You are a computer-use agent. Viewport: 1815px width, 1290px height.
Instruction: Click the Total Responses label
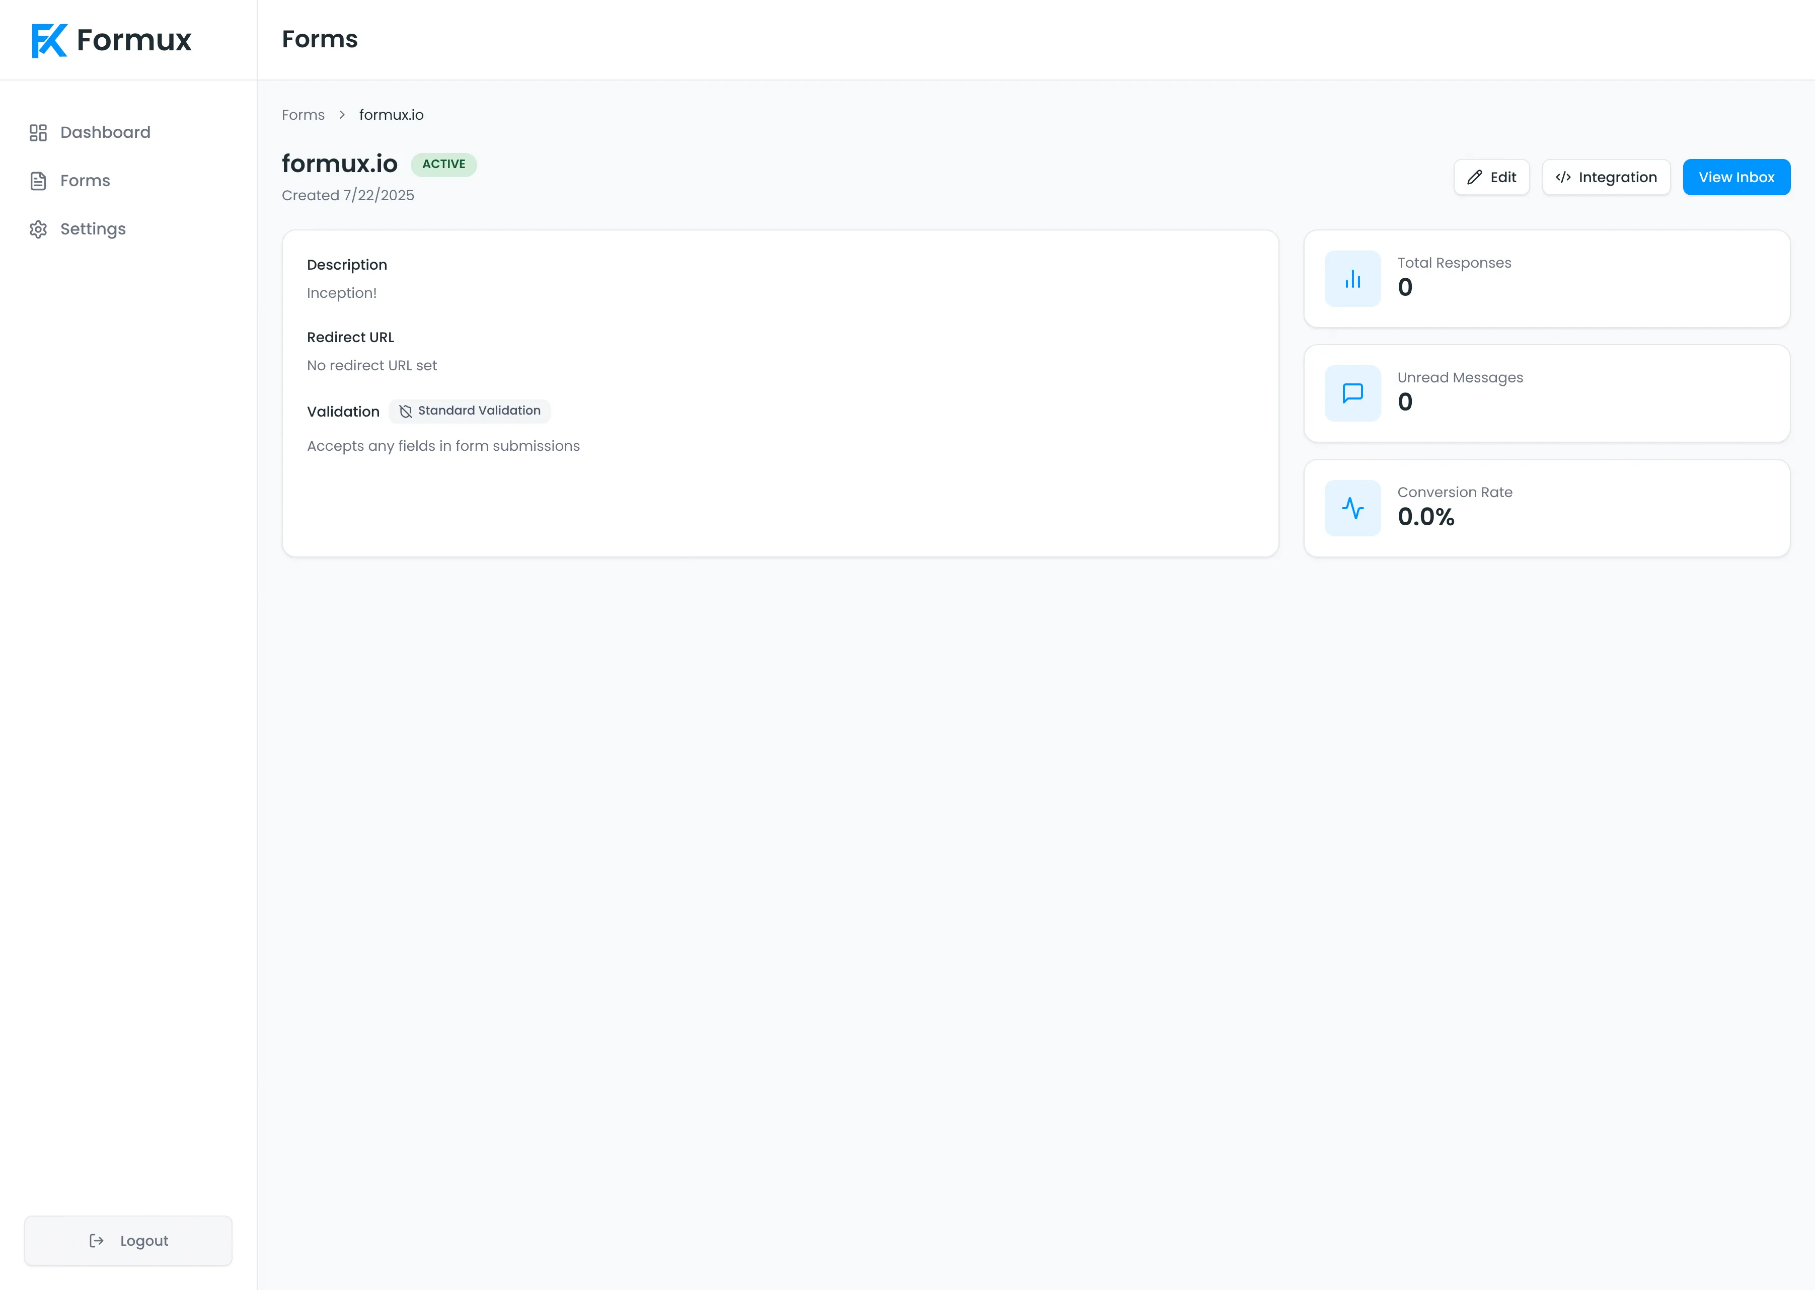(1454, 263)
